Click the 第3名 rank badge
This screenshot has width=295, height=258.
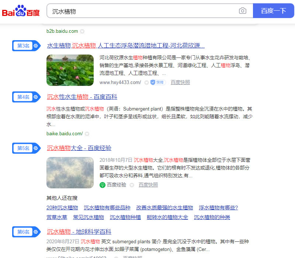coord(26,46)
